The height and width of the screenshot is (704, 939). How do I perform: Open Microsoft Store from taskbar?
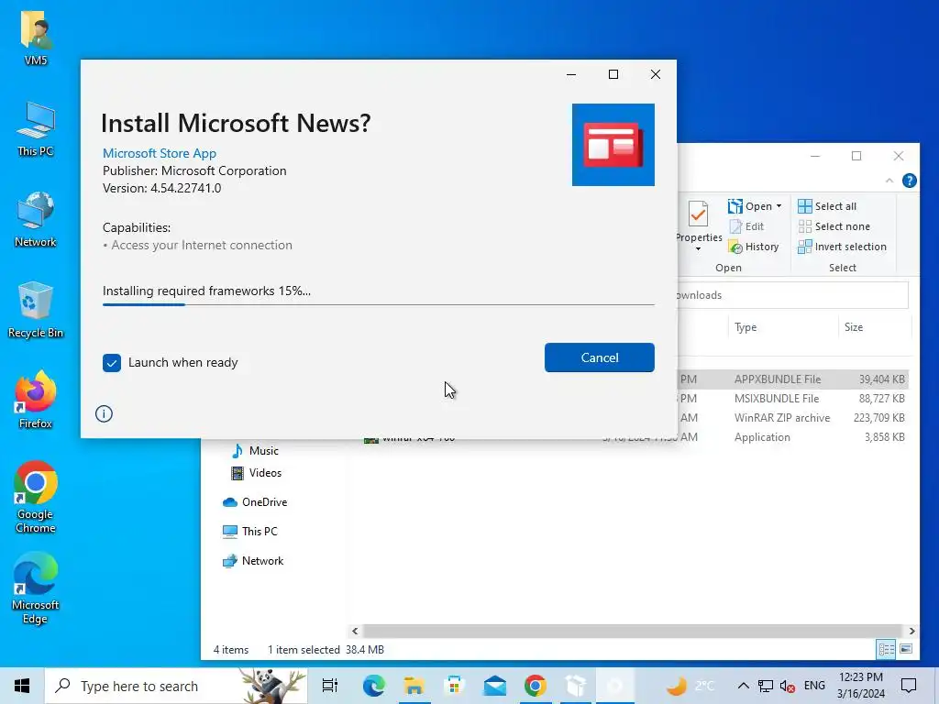point(455,686)
